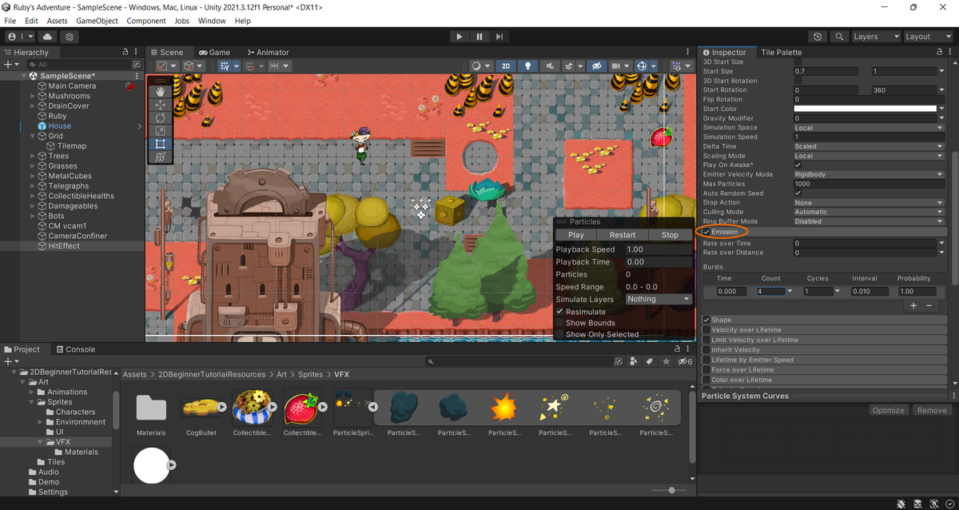Lock the Hierarchy panel with the lock icon
Viewport: 959px width, 510px height.
tap(125, 52)
